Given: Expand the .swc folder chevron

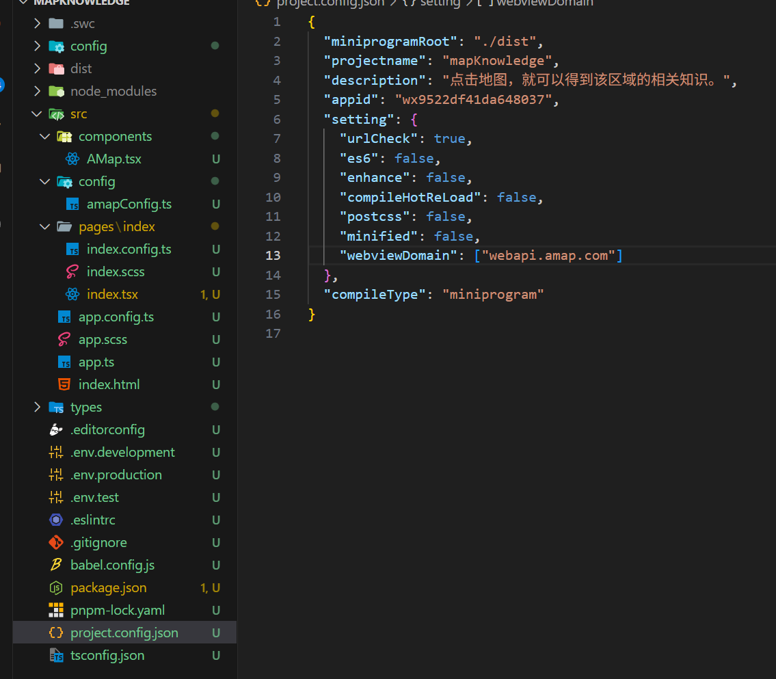Looking at the screenshot, I should pyautogui.click(x=37, y=23).
